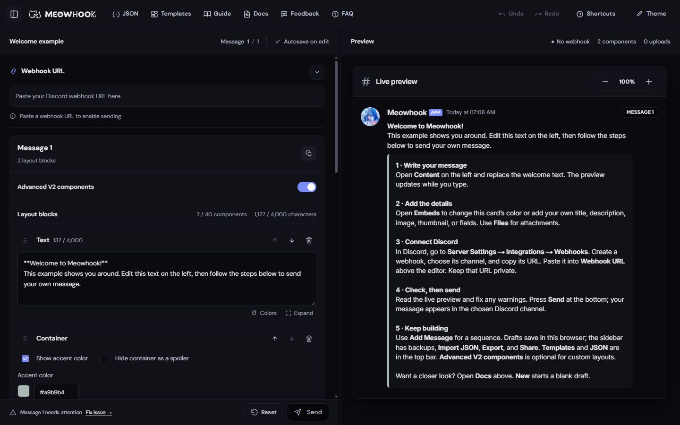Click the Undo button
This screenshot has height=425, width=680.
(511, 14)
